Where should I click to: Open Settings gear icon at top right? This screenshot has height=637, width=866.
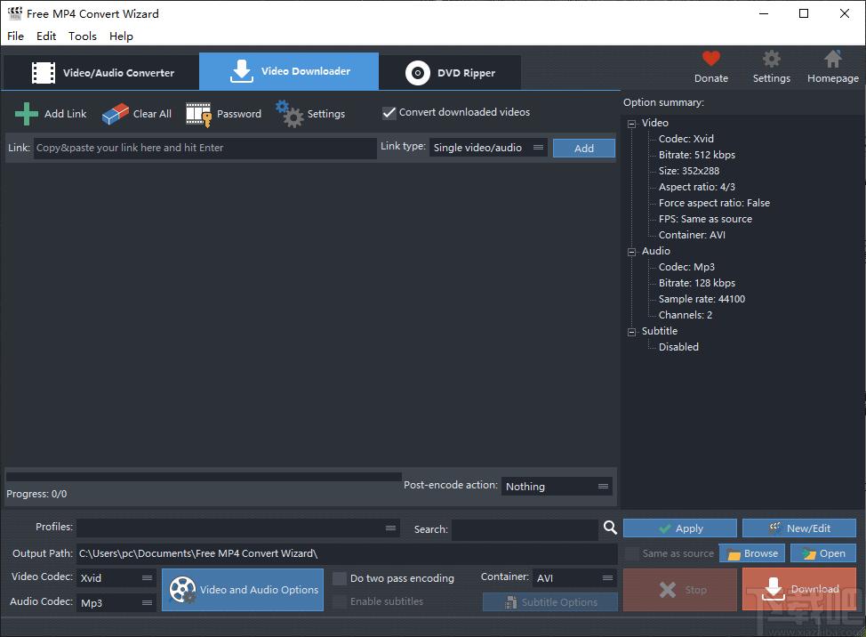point(772,59)
